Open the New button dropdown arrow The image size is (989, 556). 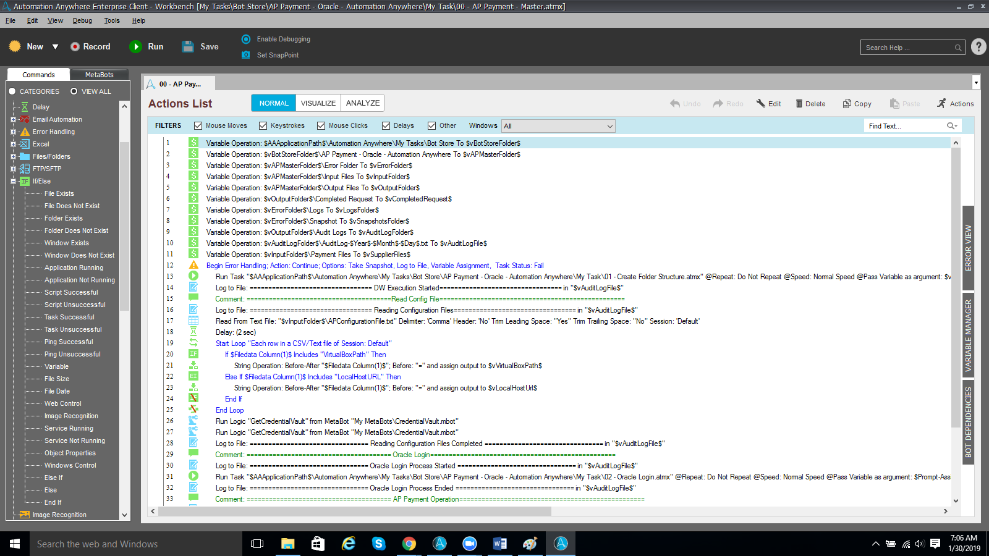55,47
